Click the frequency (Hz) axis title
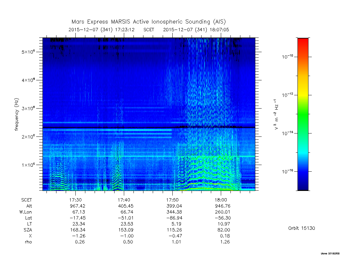The height and width of the screenshot is (255, 340). pyautogui.click(x=17, y=114)
